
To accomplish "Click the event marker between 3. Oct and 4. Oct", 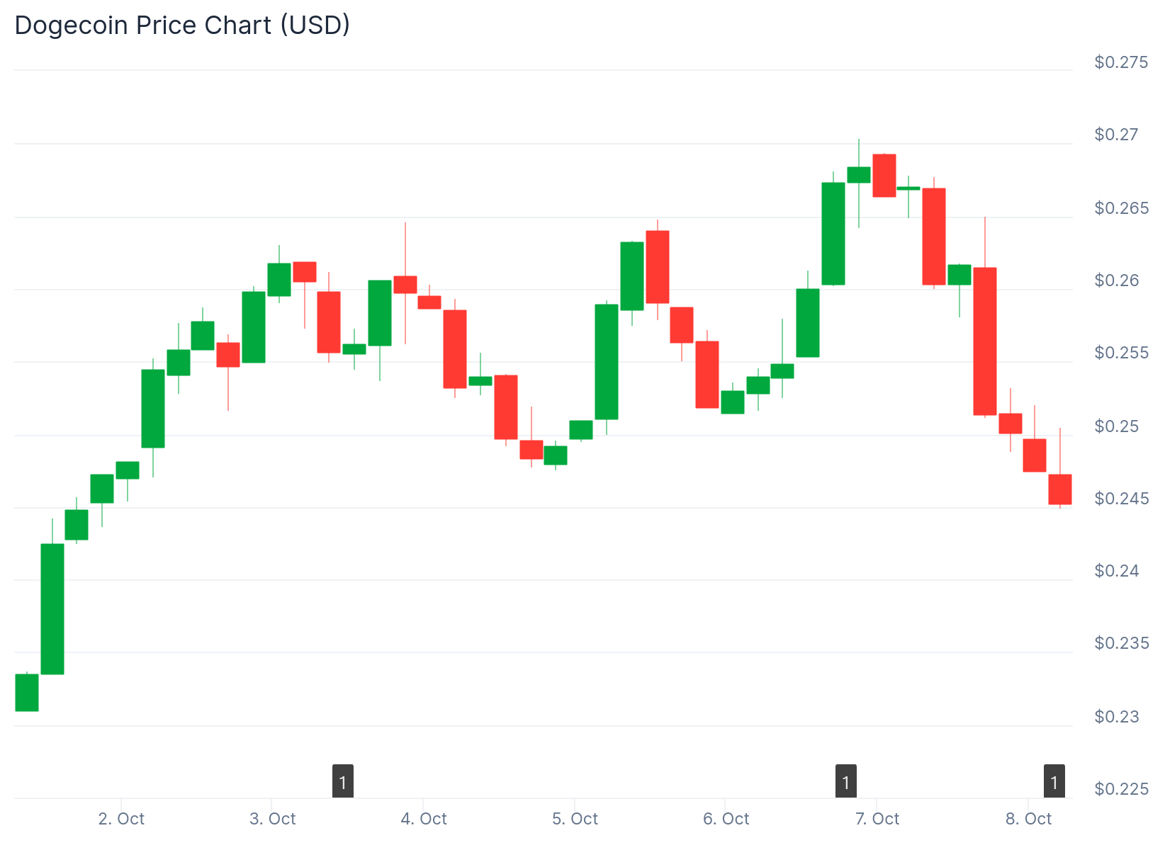I will click(x=343, y=781).
